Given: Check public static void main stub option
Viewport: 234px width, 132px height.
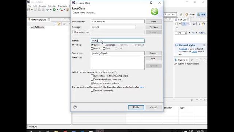Looking at the screenshot, I should pos(92,76).
